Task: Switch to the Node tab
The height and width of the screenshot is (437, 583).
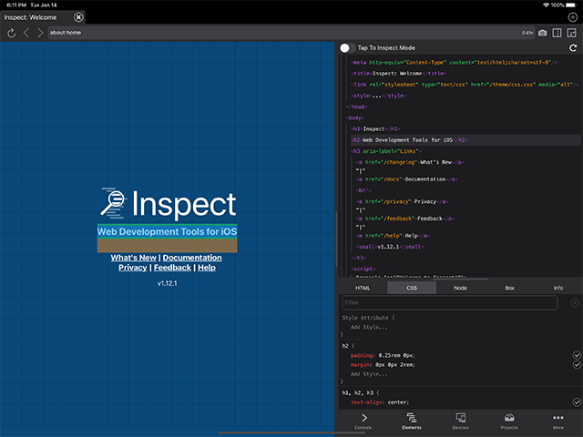Action: (x=460, y=288)
